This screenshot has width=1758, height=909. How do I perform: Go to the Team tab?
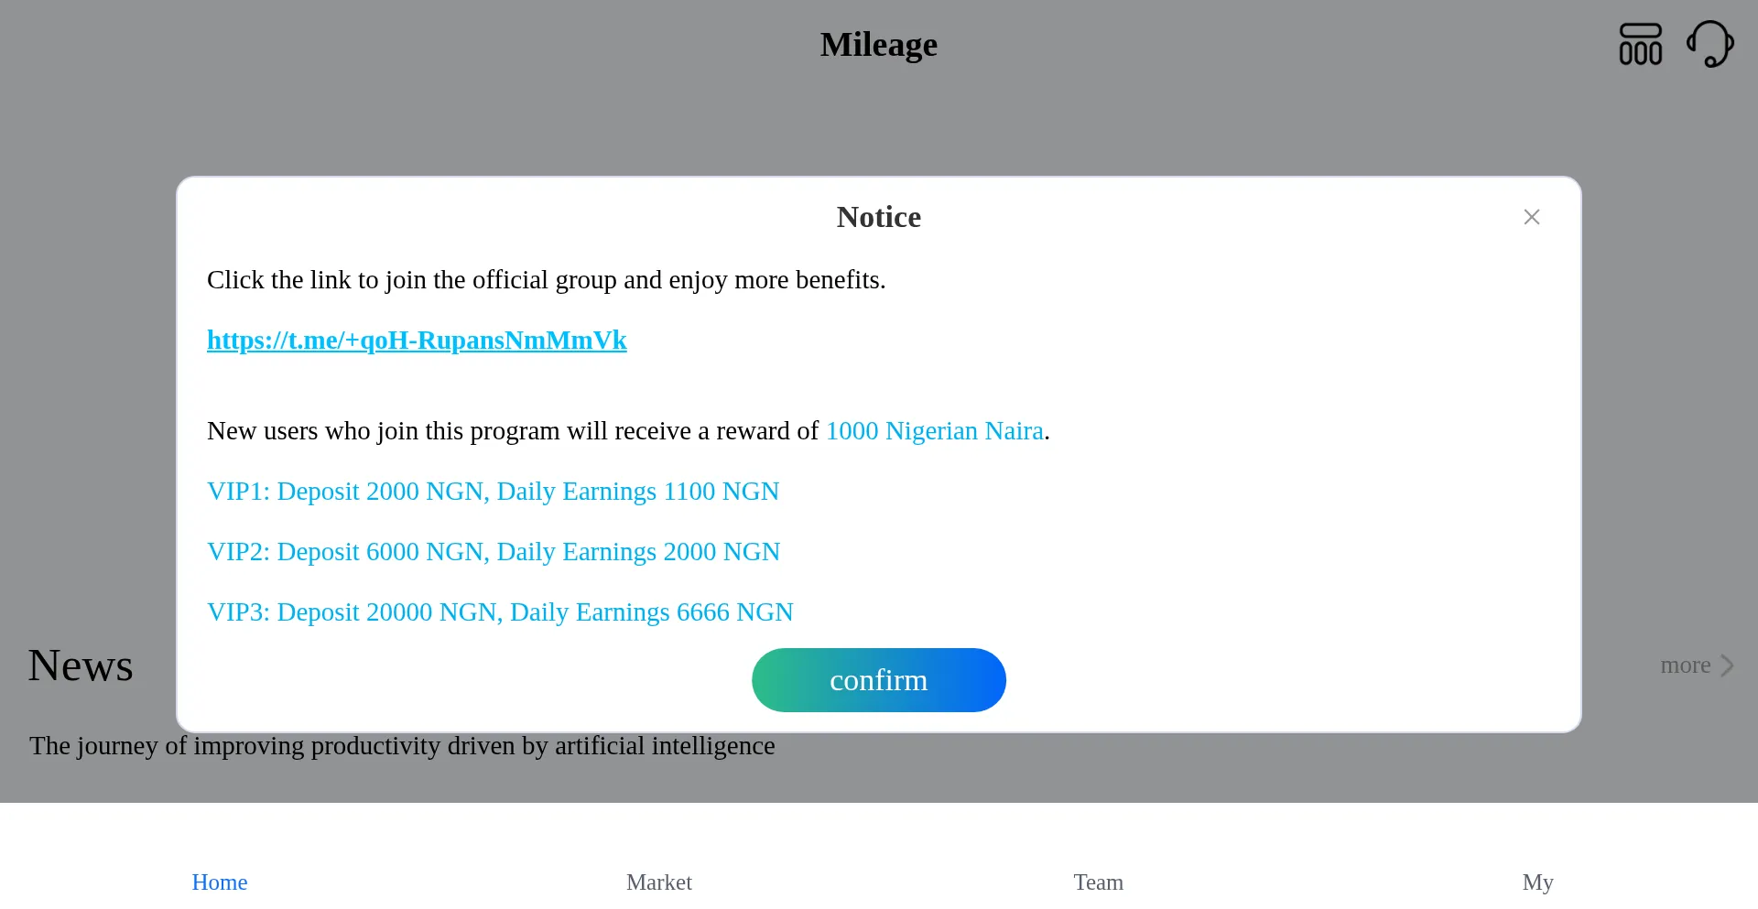coord(1098,882)
